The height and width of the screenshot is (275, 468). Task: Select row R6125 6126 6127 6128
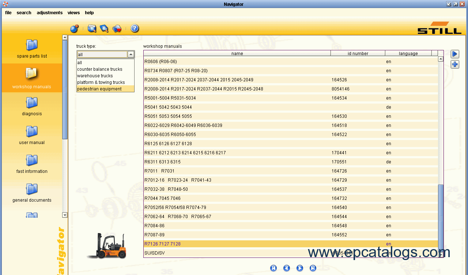(x=291, y=144)
